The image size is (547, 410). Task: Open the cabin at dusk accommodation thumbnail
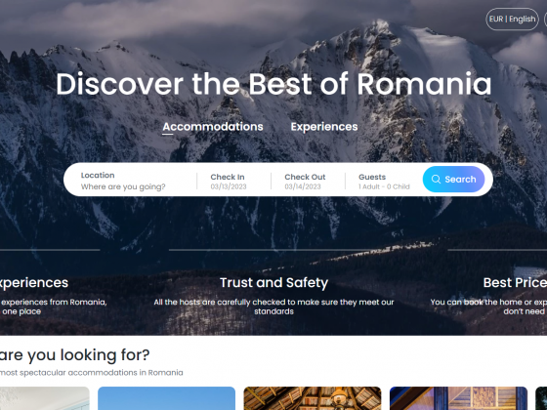pyautogui.click(x=458, y=398)
